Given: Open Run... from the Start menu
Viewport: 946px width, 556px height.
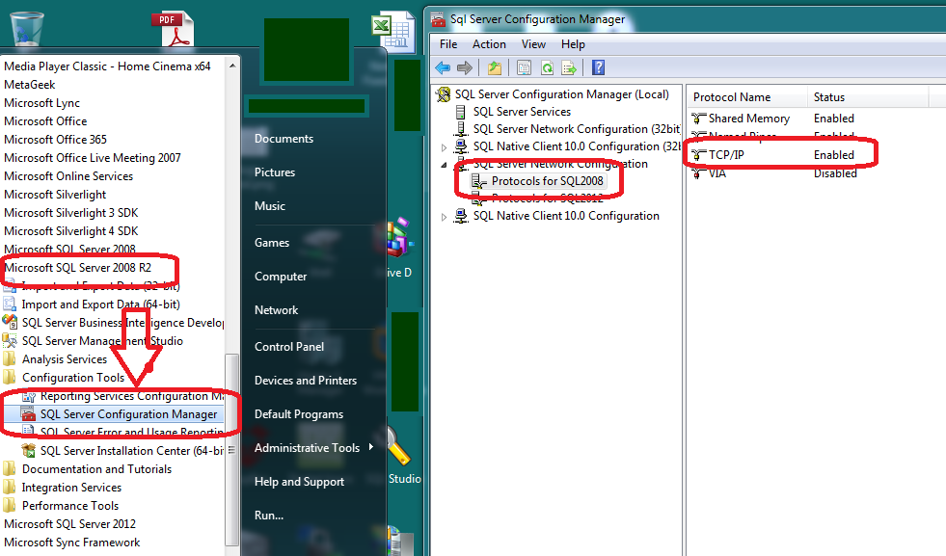Looking at the screenshot, I should pos(269,516).
